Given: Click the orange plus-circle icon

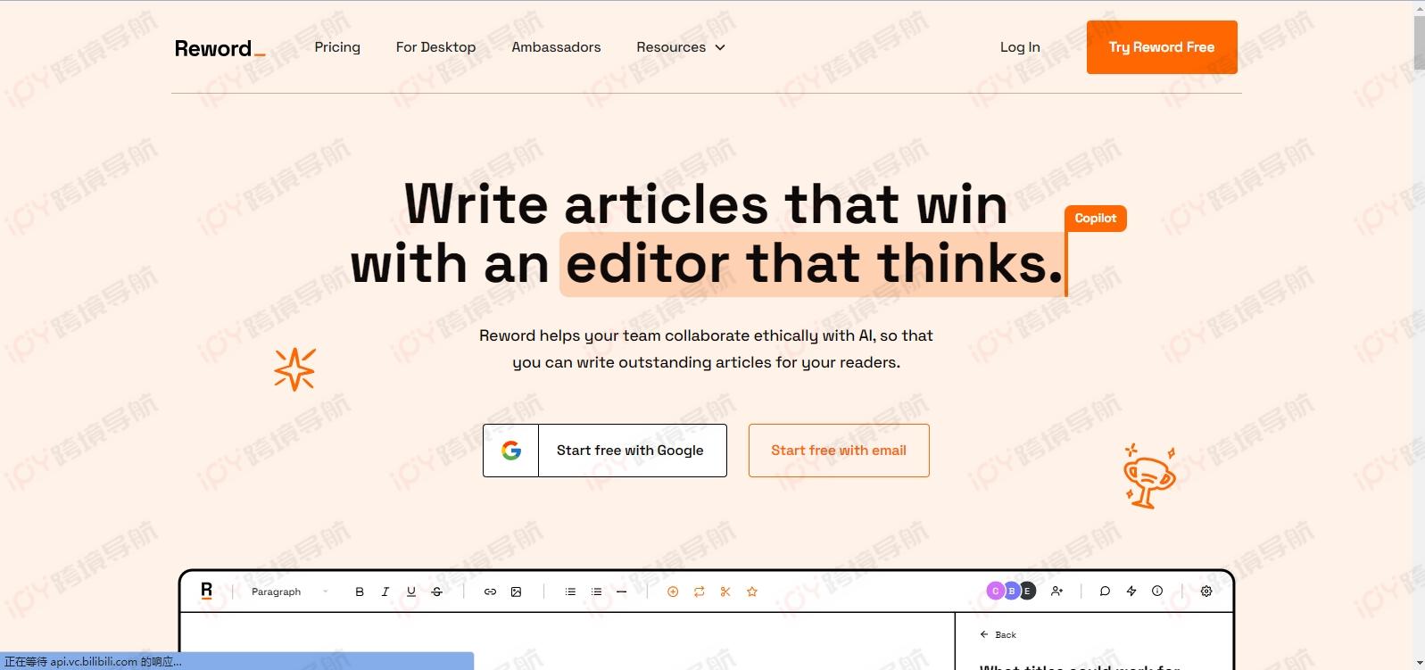Looking at the screenshot, I should pyautogui.click(x=673, y=591).
